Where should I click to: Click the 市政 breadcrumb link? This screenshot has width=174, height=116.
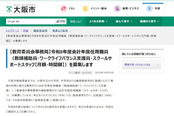pyautogui.click(x=26, y=31)
